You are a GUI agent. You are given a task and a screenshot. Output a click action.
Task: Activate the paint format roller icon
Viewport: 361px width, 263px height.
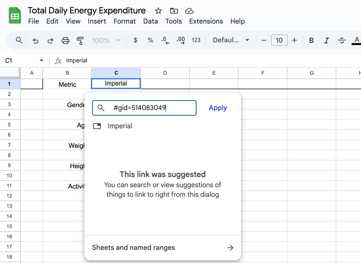[x=80, y=40]
